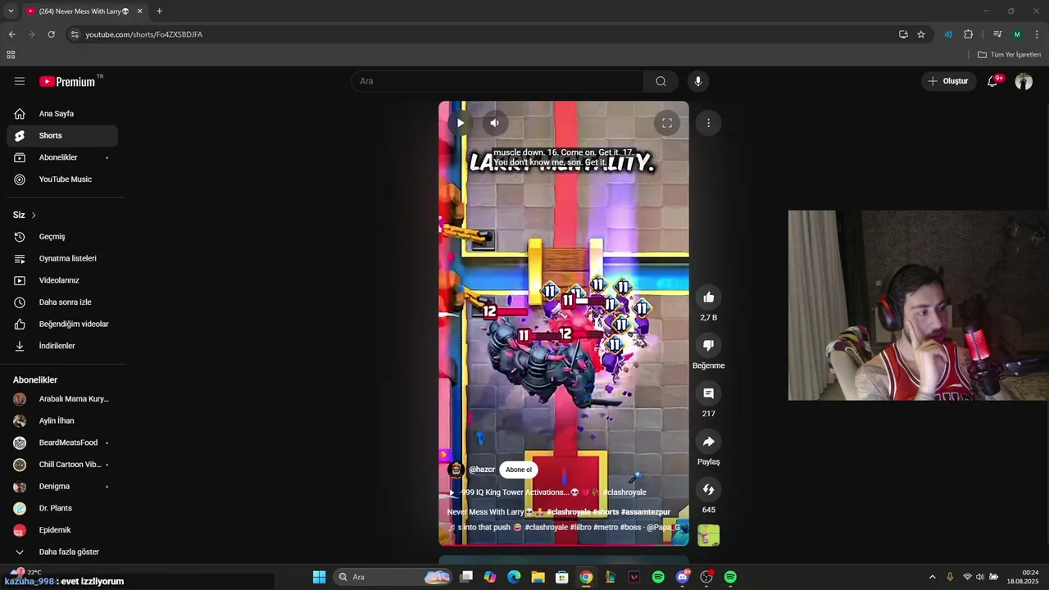Image resolution: width=1049 pixels, height=590 pixels.
Task: Like the Short with thumbs up
Action: (x=709, y=297)
